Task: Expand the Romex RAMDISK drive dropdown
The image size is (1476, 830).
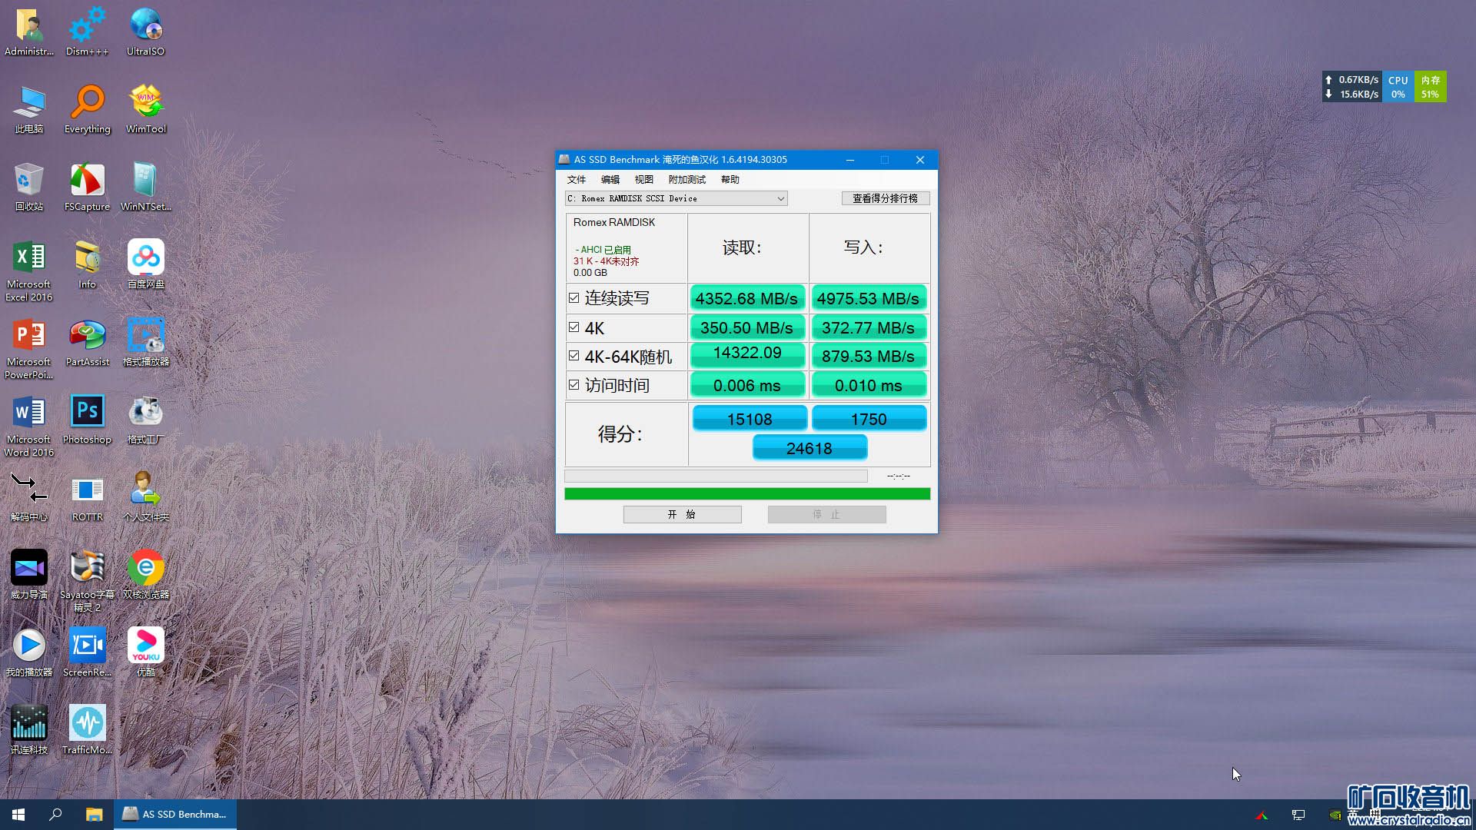Action: [780, 198]
